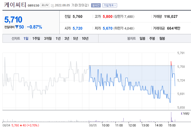Viewport: 191px width, 130px height.
Task: Click the 11:00 time axis label
Action: (x=119, y=125)
